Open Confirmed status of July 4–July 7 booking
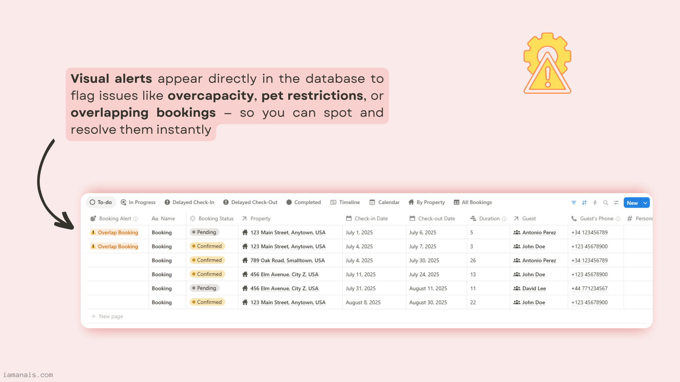 (208, 246)
